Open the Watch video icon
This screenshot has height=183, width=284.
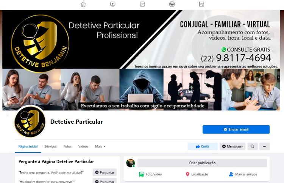click(113, 4)
